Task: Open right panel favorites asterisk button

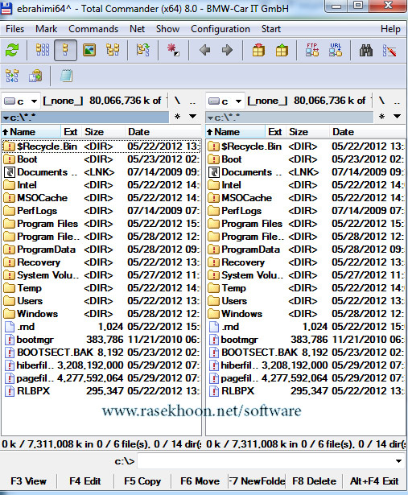Action: point(381,117)
